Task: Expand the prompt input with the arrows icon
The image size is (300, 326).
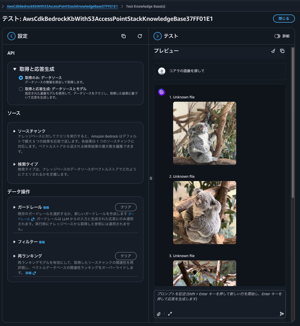Action: tap(170, 314)
